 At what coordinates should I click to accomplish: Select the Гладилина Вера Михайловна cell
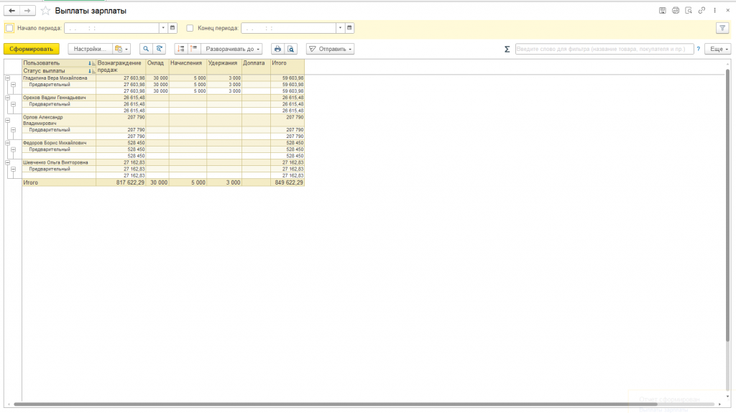coord(59,78)
